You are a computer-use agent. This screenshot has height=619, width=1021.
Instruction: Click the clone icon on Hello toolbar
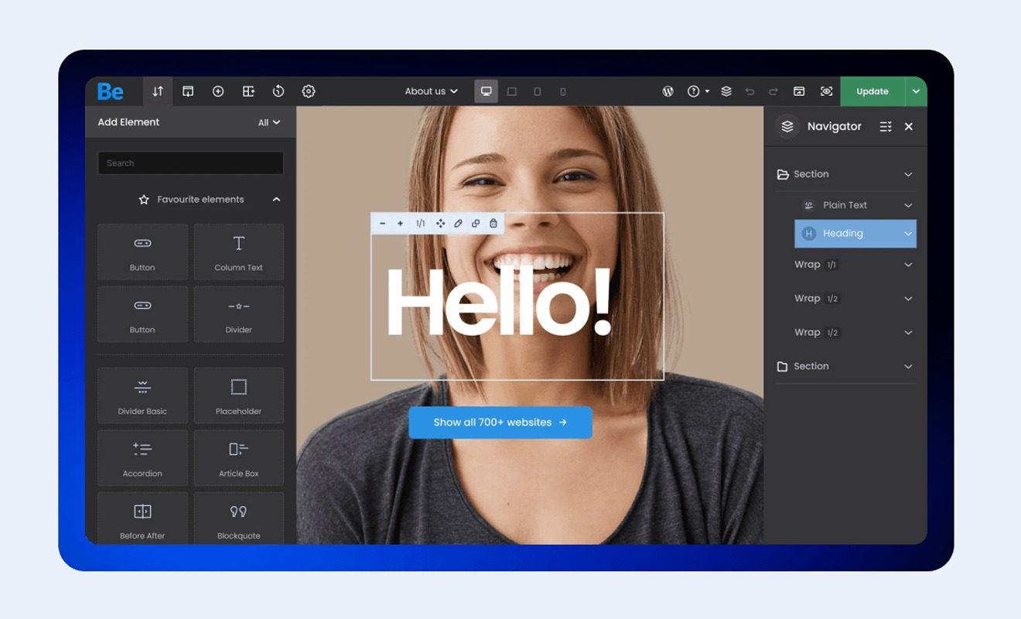point(476,224)
